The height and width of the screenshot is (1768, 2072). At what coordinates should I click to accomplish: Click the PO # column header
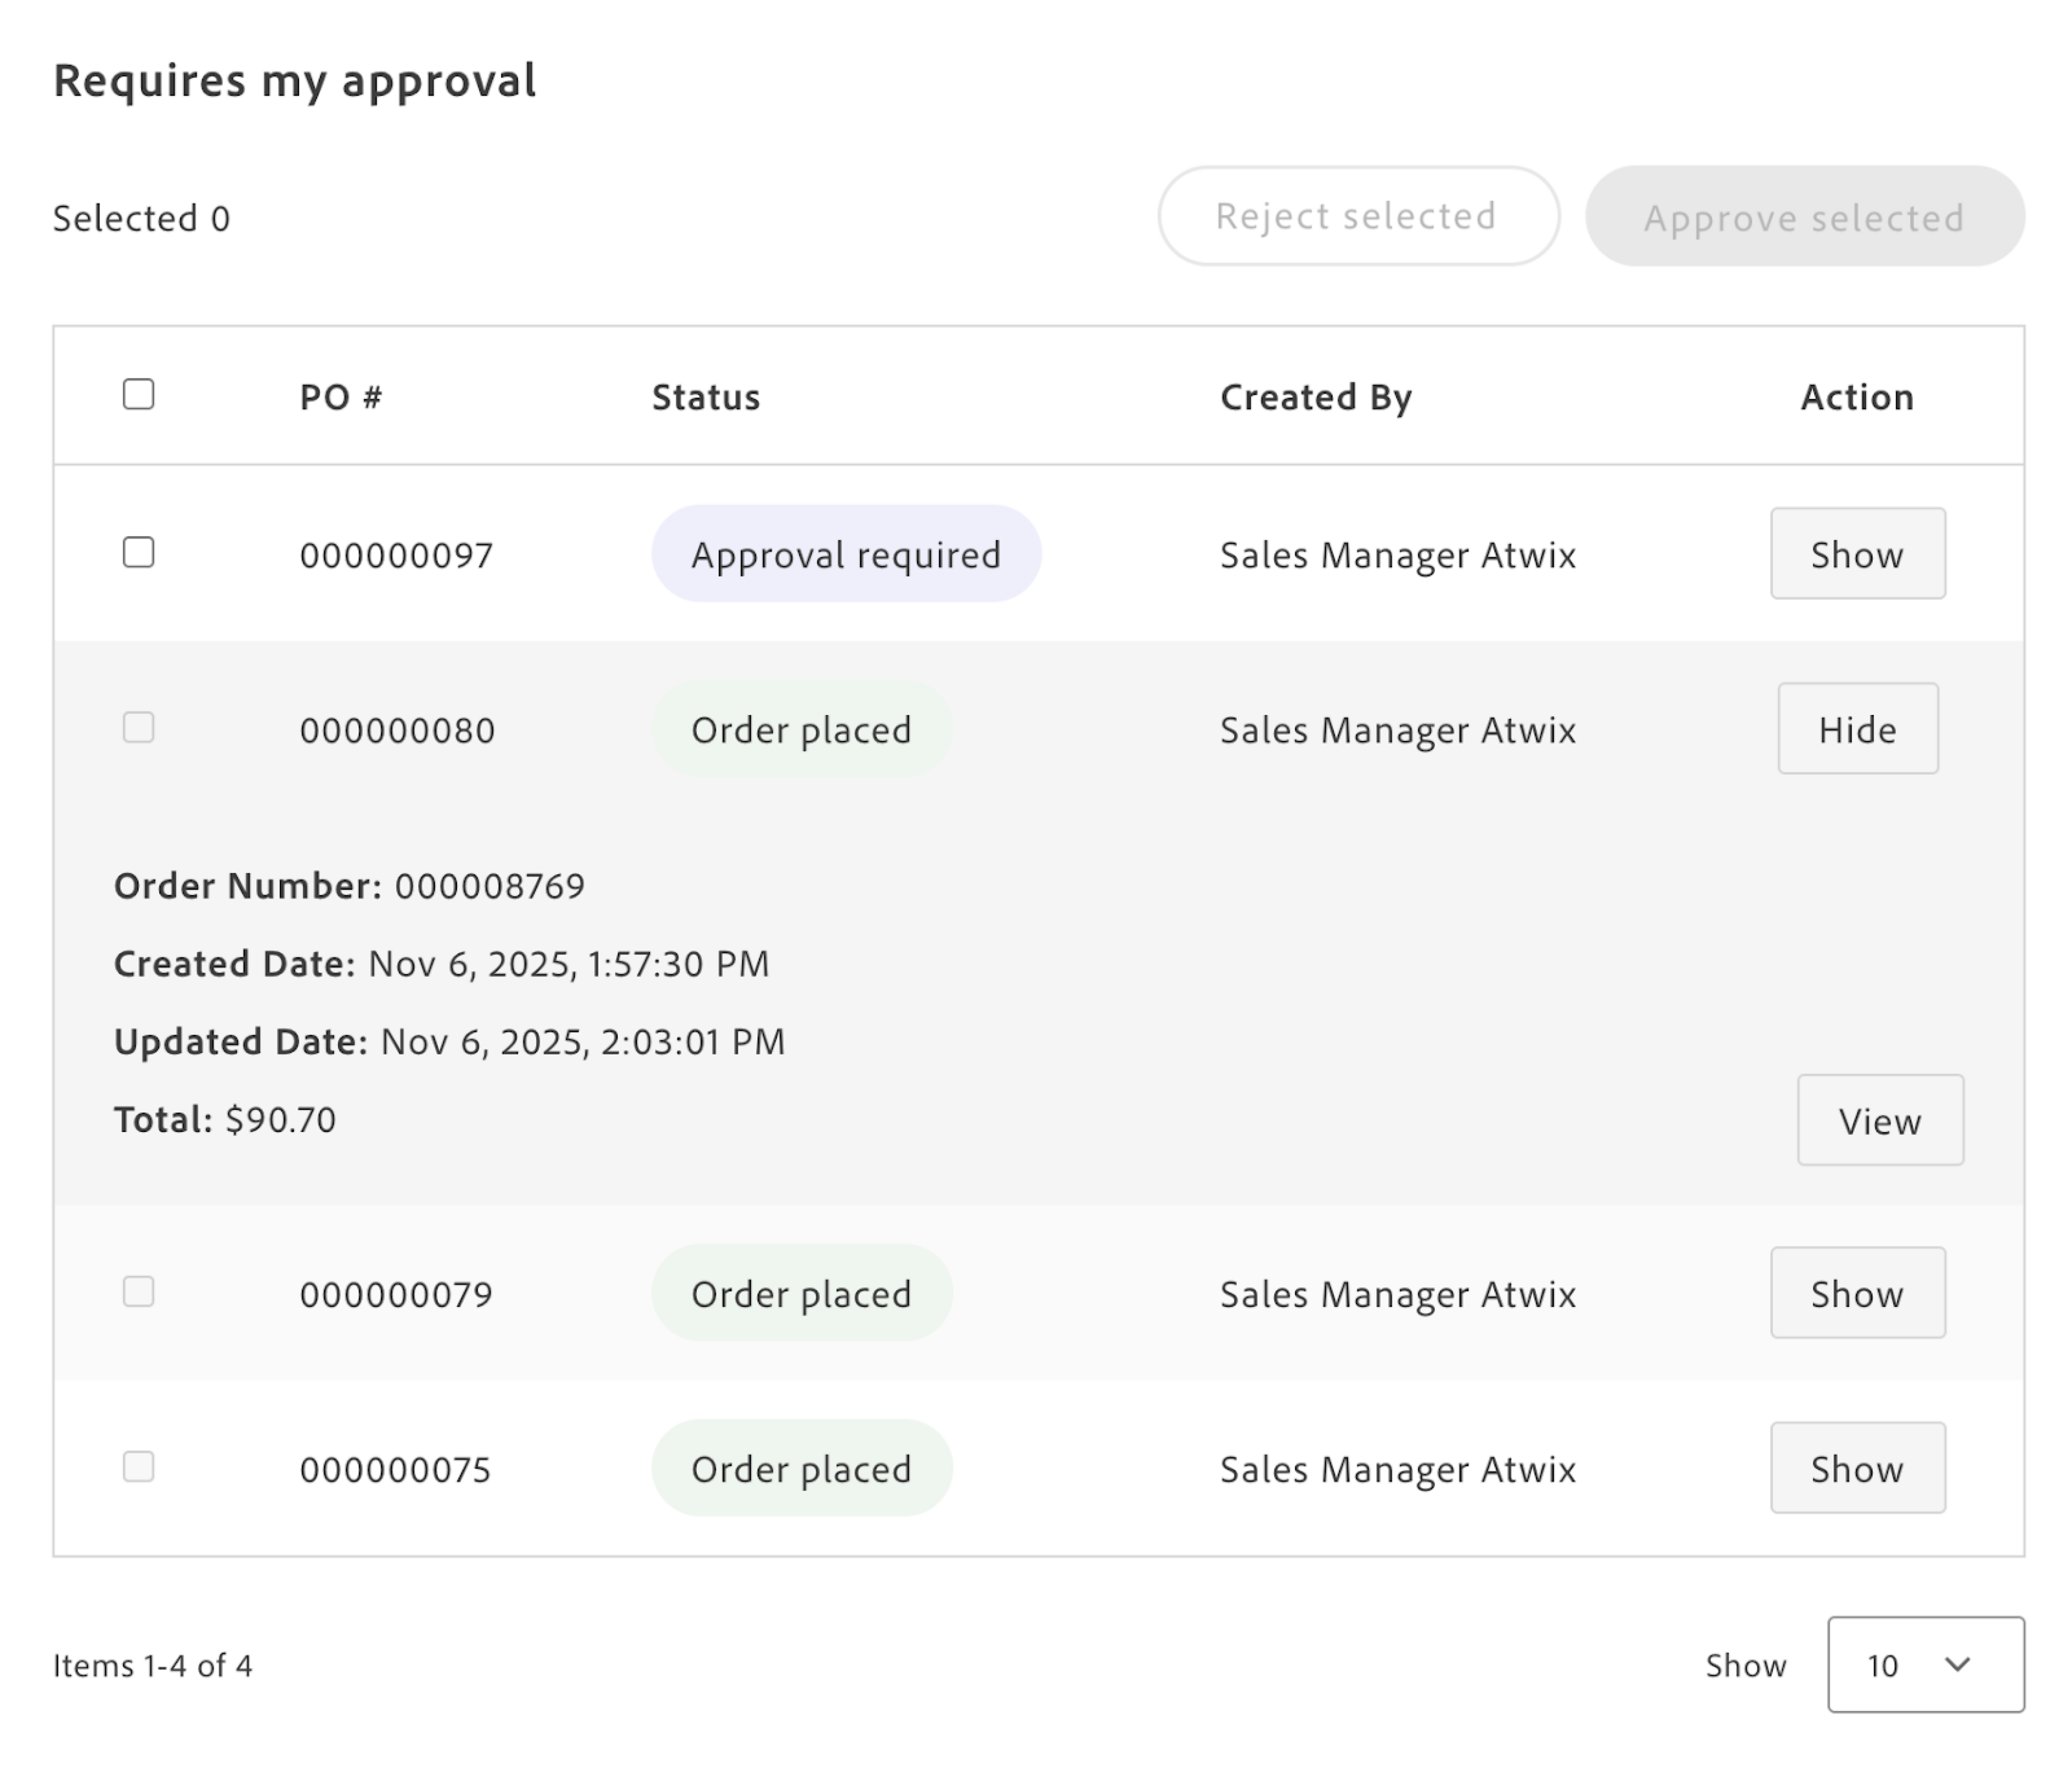[x=340, y=397]
